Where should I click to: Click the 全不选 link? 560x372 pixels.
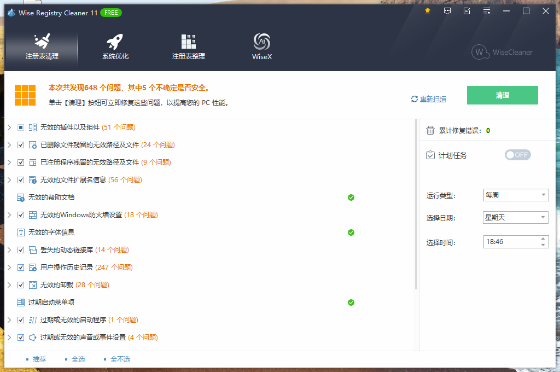[120, 359]
